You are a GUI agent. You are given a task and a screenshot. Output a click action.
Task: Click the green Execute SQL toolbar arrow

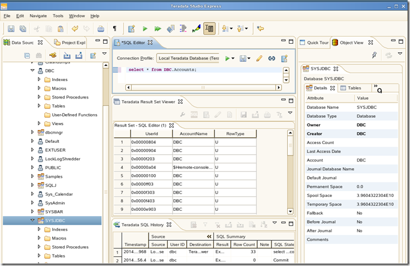145,29
